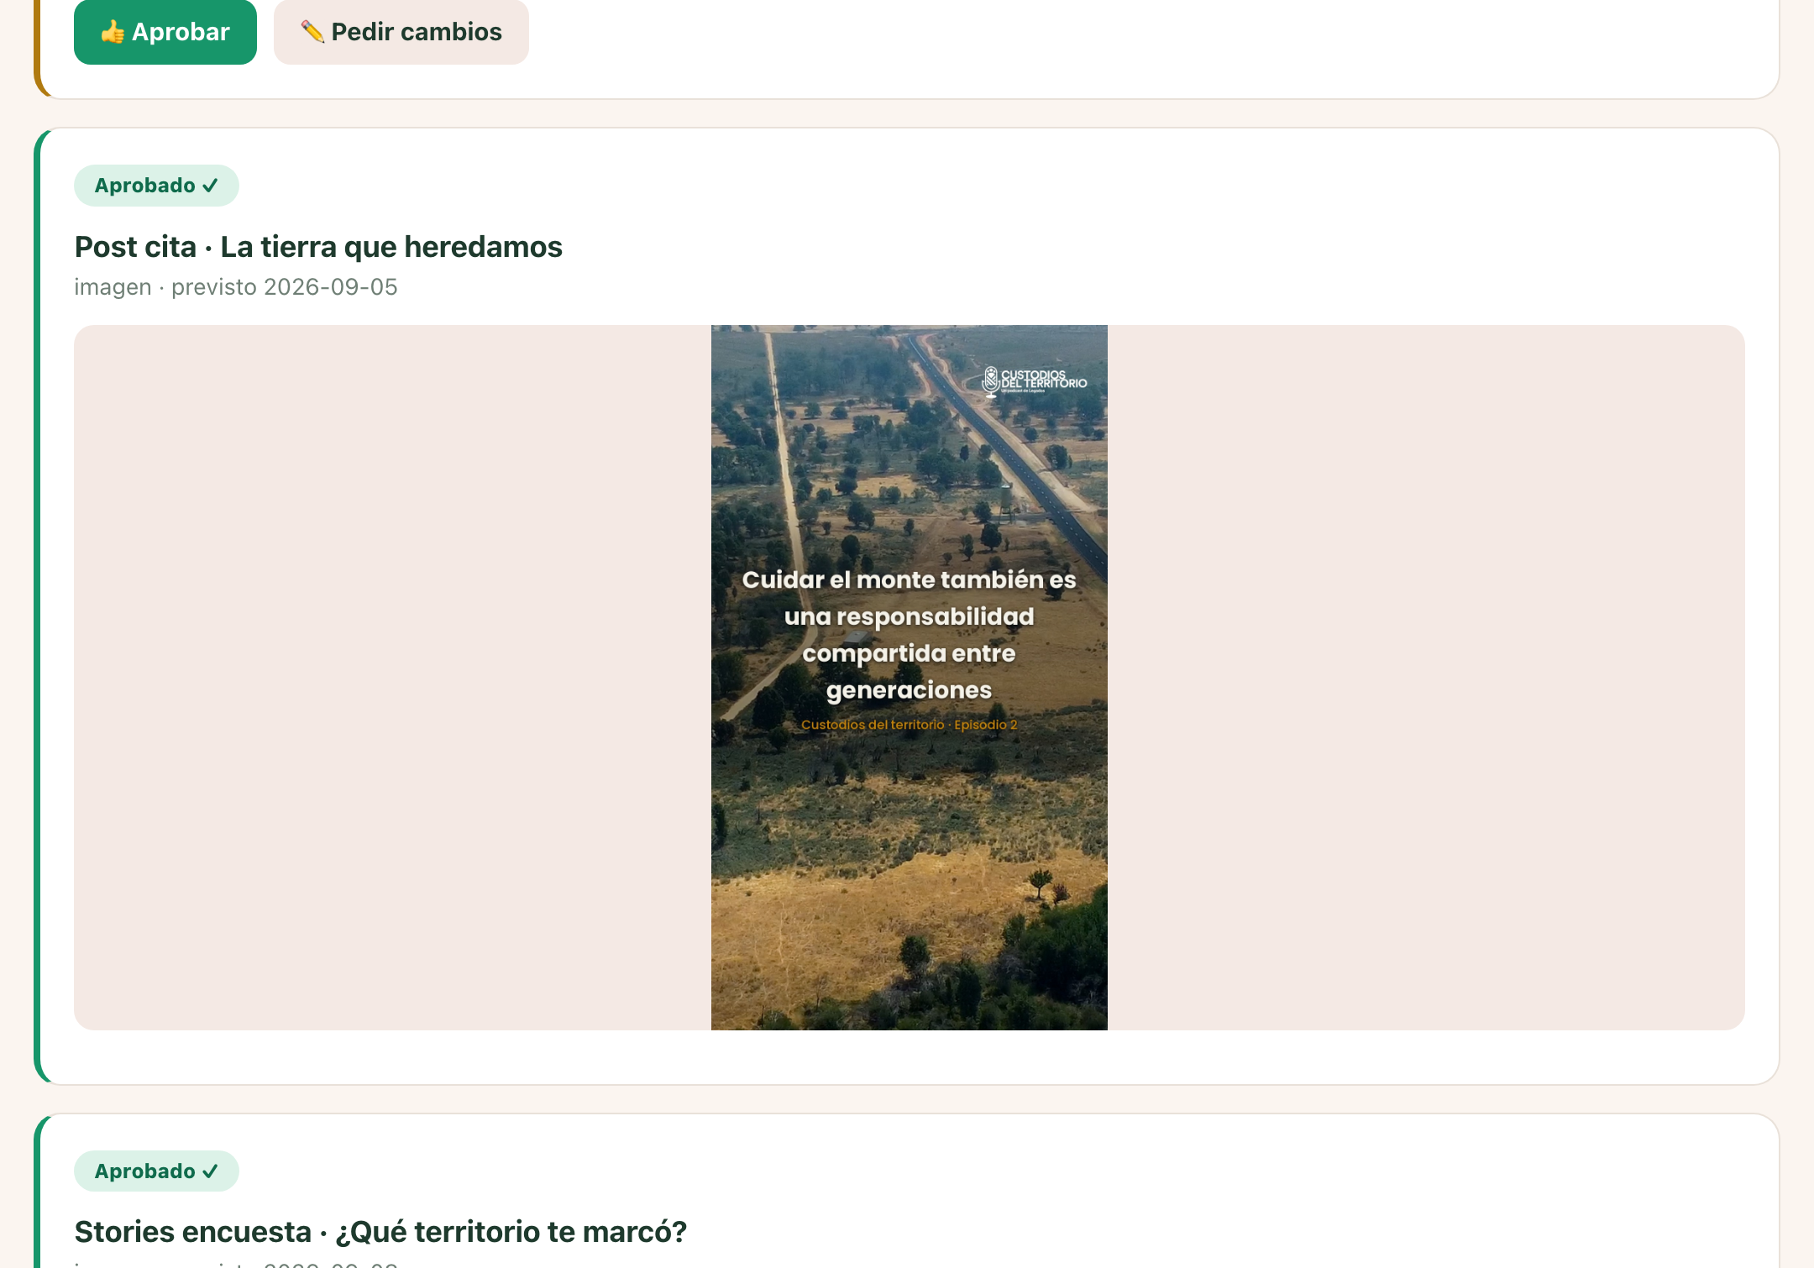Screen dimensions: 1814x1268
Task: Click the text 'imagen · previsto 2026-09-05'
Action: click(236, 287)
